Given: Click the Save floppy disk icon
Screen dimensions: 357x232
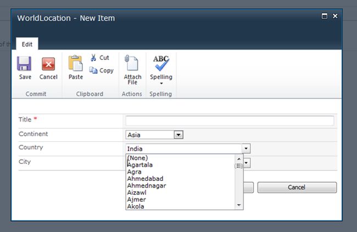Looking at the screenshot, I should point(24,64).
